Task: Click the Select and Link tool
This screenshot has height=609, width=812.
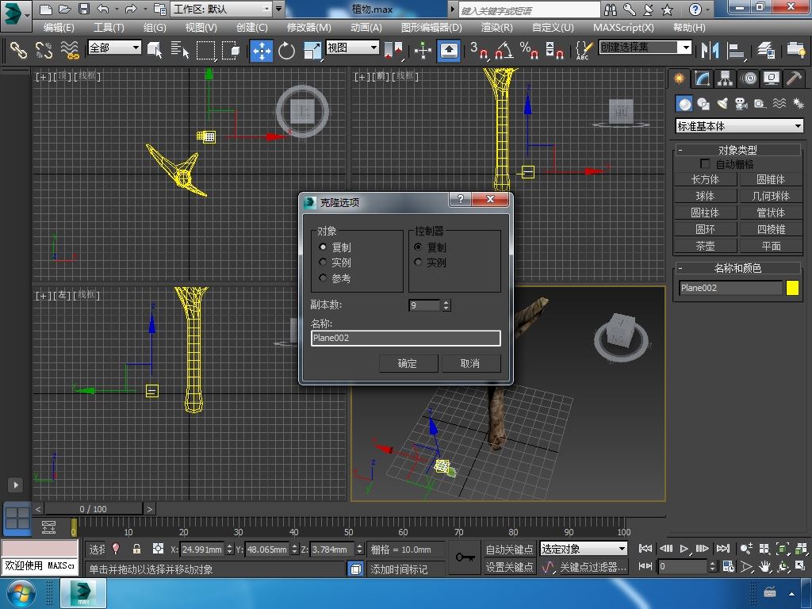Action: coord(18,51)
